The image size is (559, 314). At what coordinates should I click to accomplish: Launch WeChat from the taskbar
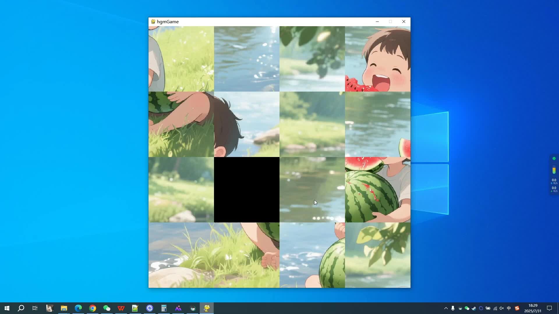(107, 308)
